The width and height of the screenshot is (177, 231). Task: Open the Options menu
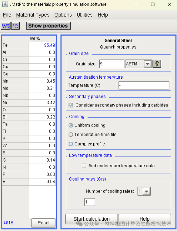click(63, 15)
